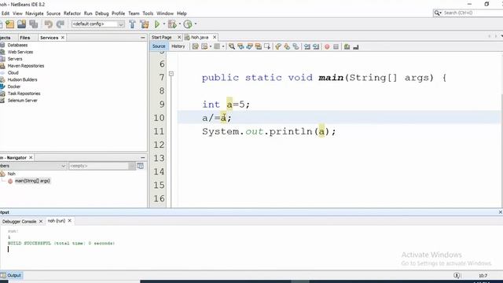Click the Debug Project toolbar icon
Viewport: 503px width, 283px height.
click(172, 24)
